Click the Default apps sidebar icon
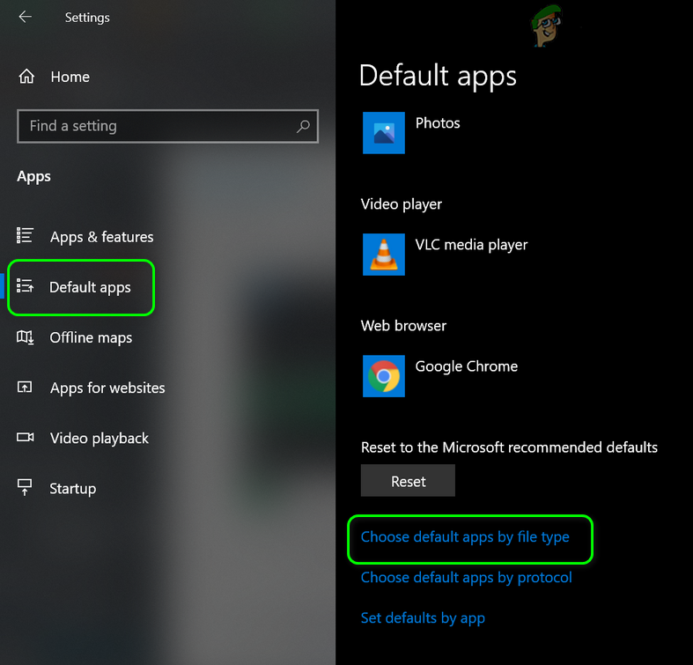This screenshot has width=693, height=665. 25,286
